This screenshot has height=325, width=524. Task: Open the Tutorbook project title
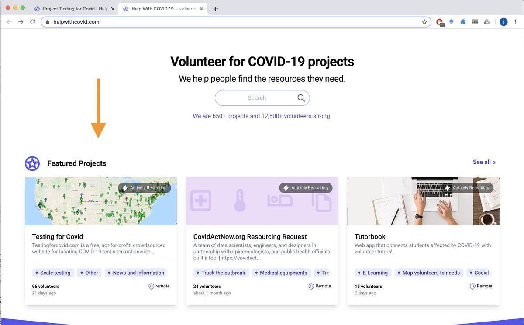(x=370, y=237)
